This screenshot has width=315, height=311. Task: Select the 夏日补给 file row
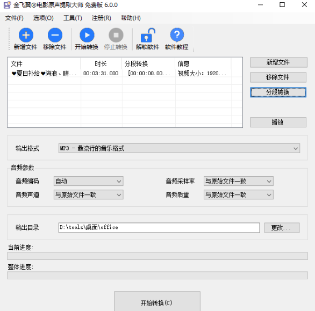(x=125, y=74)
